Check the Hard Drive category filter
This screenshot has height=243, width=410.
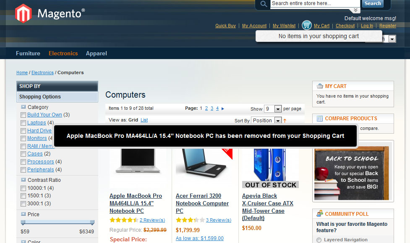coord(23,131)
